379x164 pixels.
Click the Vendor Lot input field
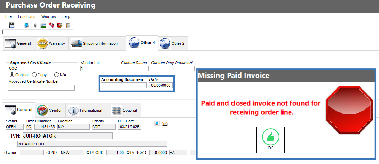99,68
